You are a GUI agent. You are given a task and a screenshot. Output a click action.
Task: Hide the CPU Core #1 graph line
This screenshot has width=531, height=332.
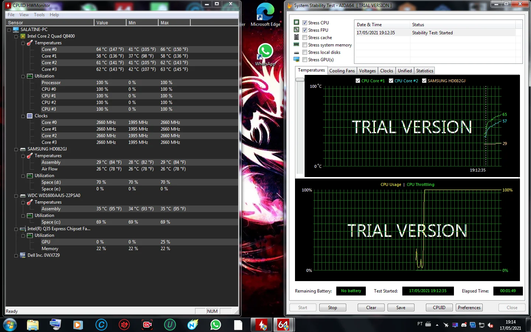coord(358,81)
